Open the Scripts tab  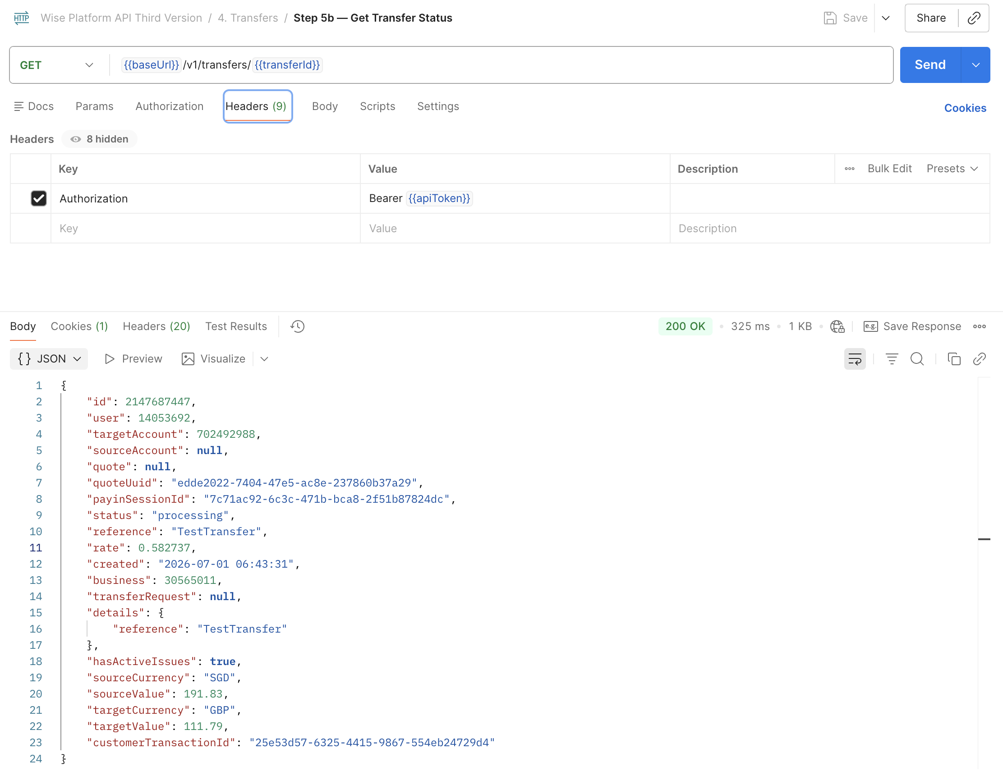click(x=377, y=106)
